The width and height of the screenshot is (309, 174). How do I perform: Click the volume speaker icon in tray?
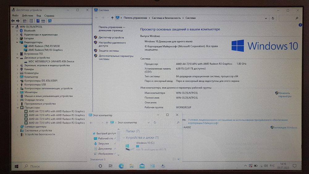(x=266, y=166)
